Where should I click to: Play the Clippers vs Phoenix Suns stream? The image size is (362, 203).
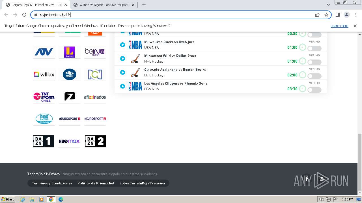[x=122, y=86]
